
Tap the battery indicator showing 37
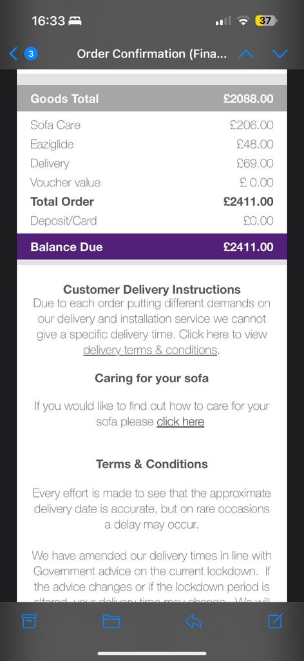(266, 21)
